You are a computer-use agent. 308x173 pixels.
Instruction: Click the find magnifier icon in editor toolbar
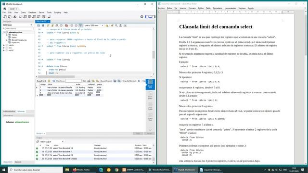point(116,25)
